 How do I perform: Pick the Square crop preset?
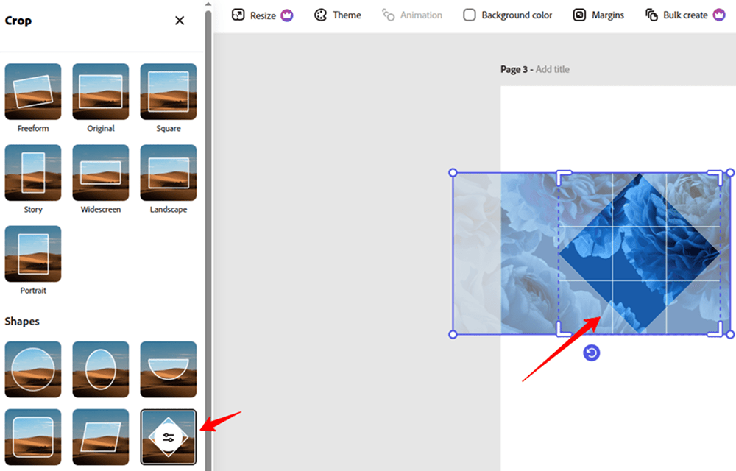(x=168, y=91)
